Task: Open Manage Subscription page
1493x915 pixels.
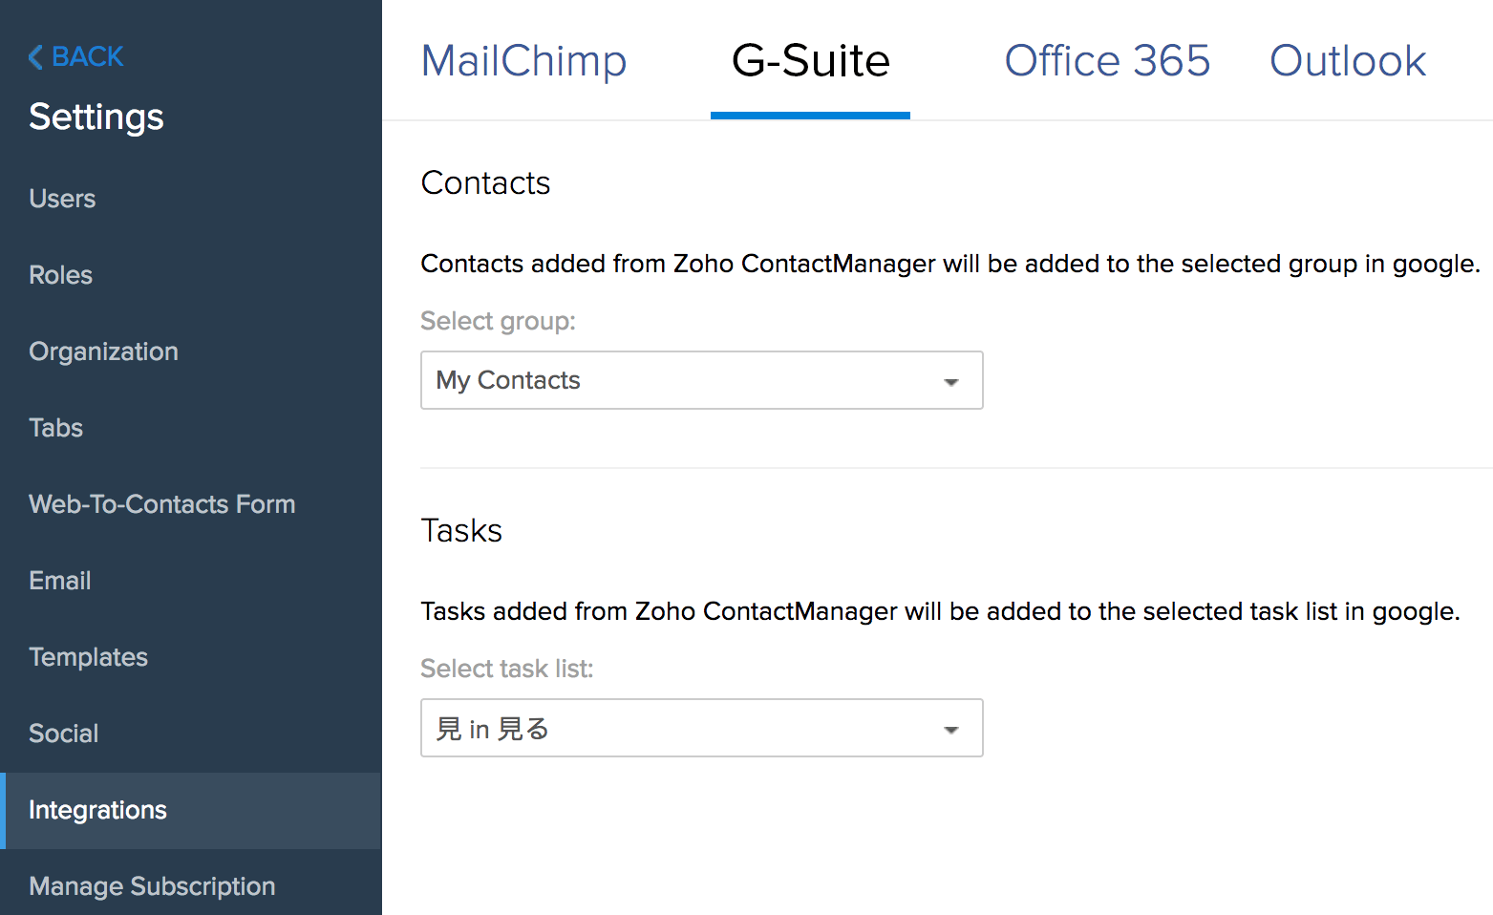Action: (152, 886)
